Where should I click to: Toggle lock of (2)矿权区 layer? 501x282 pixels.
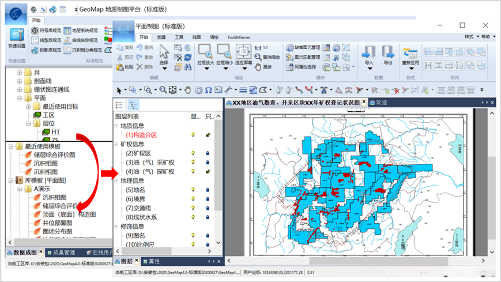(x=208, y=153)
